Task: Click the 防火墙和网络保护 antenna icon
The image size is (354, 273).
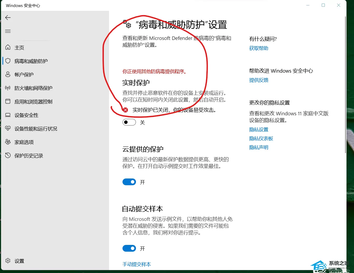Action: [8, 88]
